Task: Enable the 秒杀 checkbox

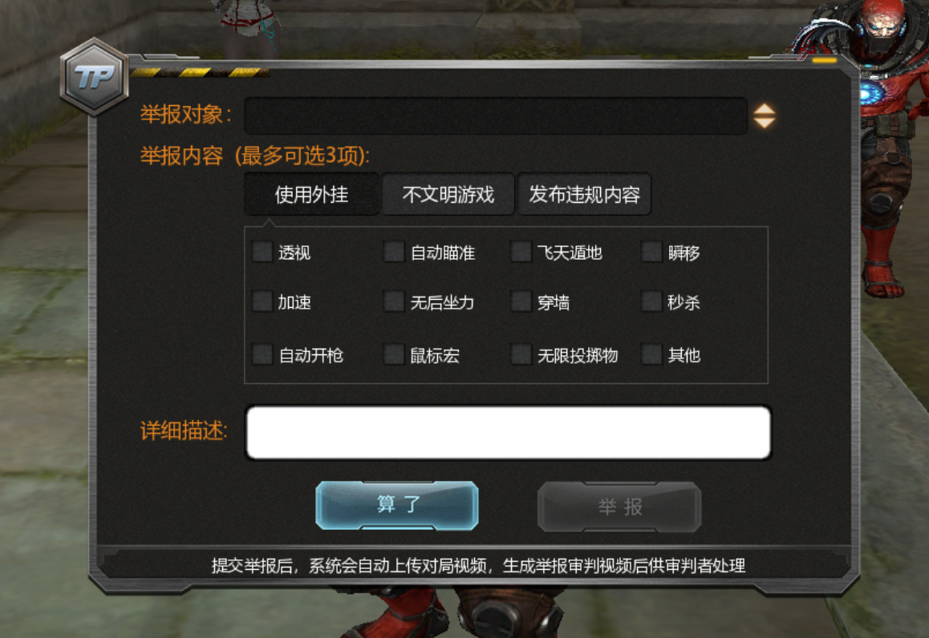Action: click(x=651, y=301)
